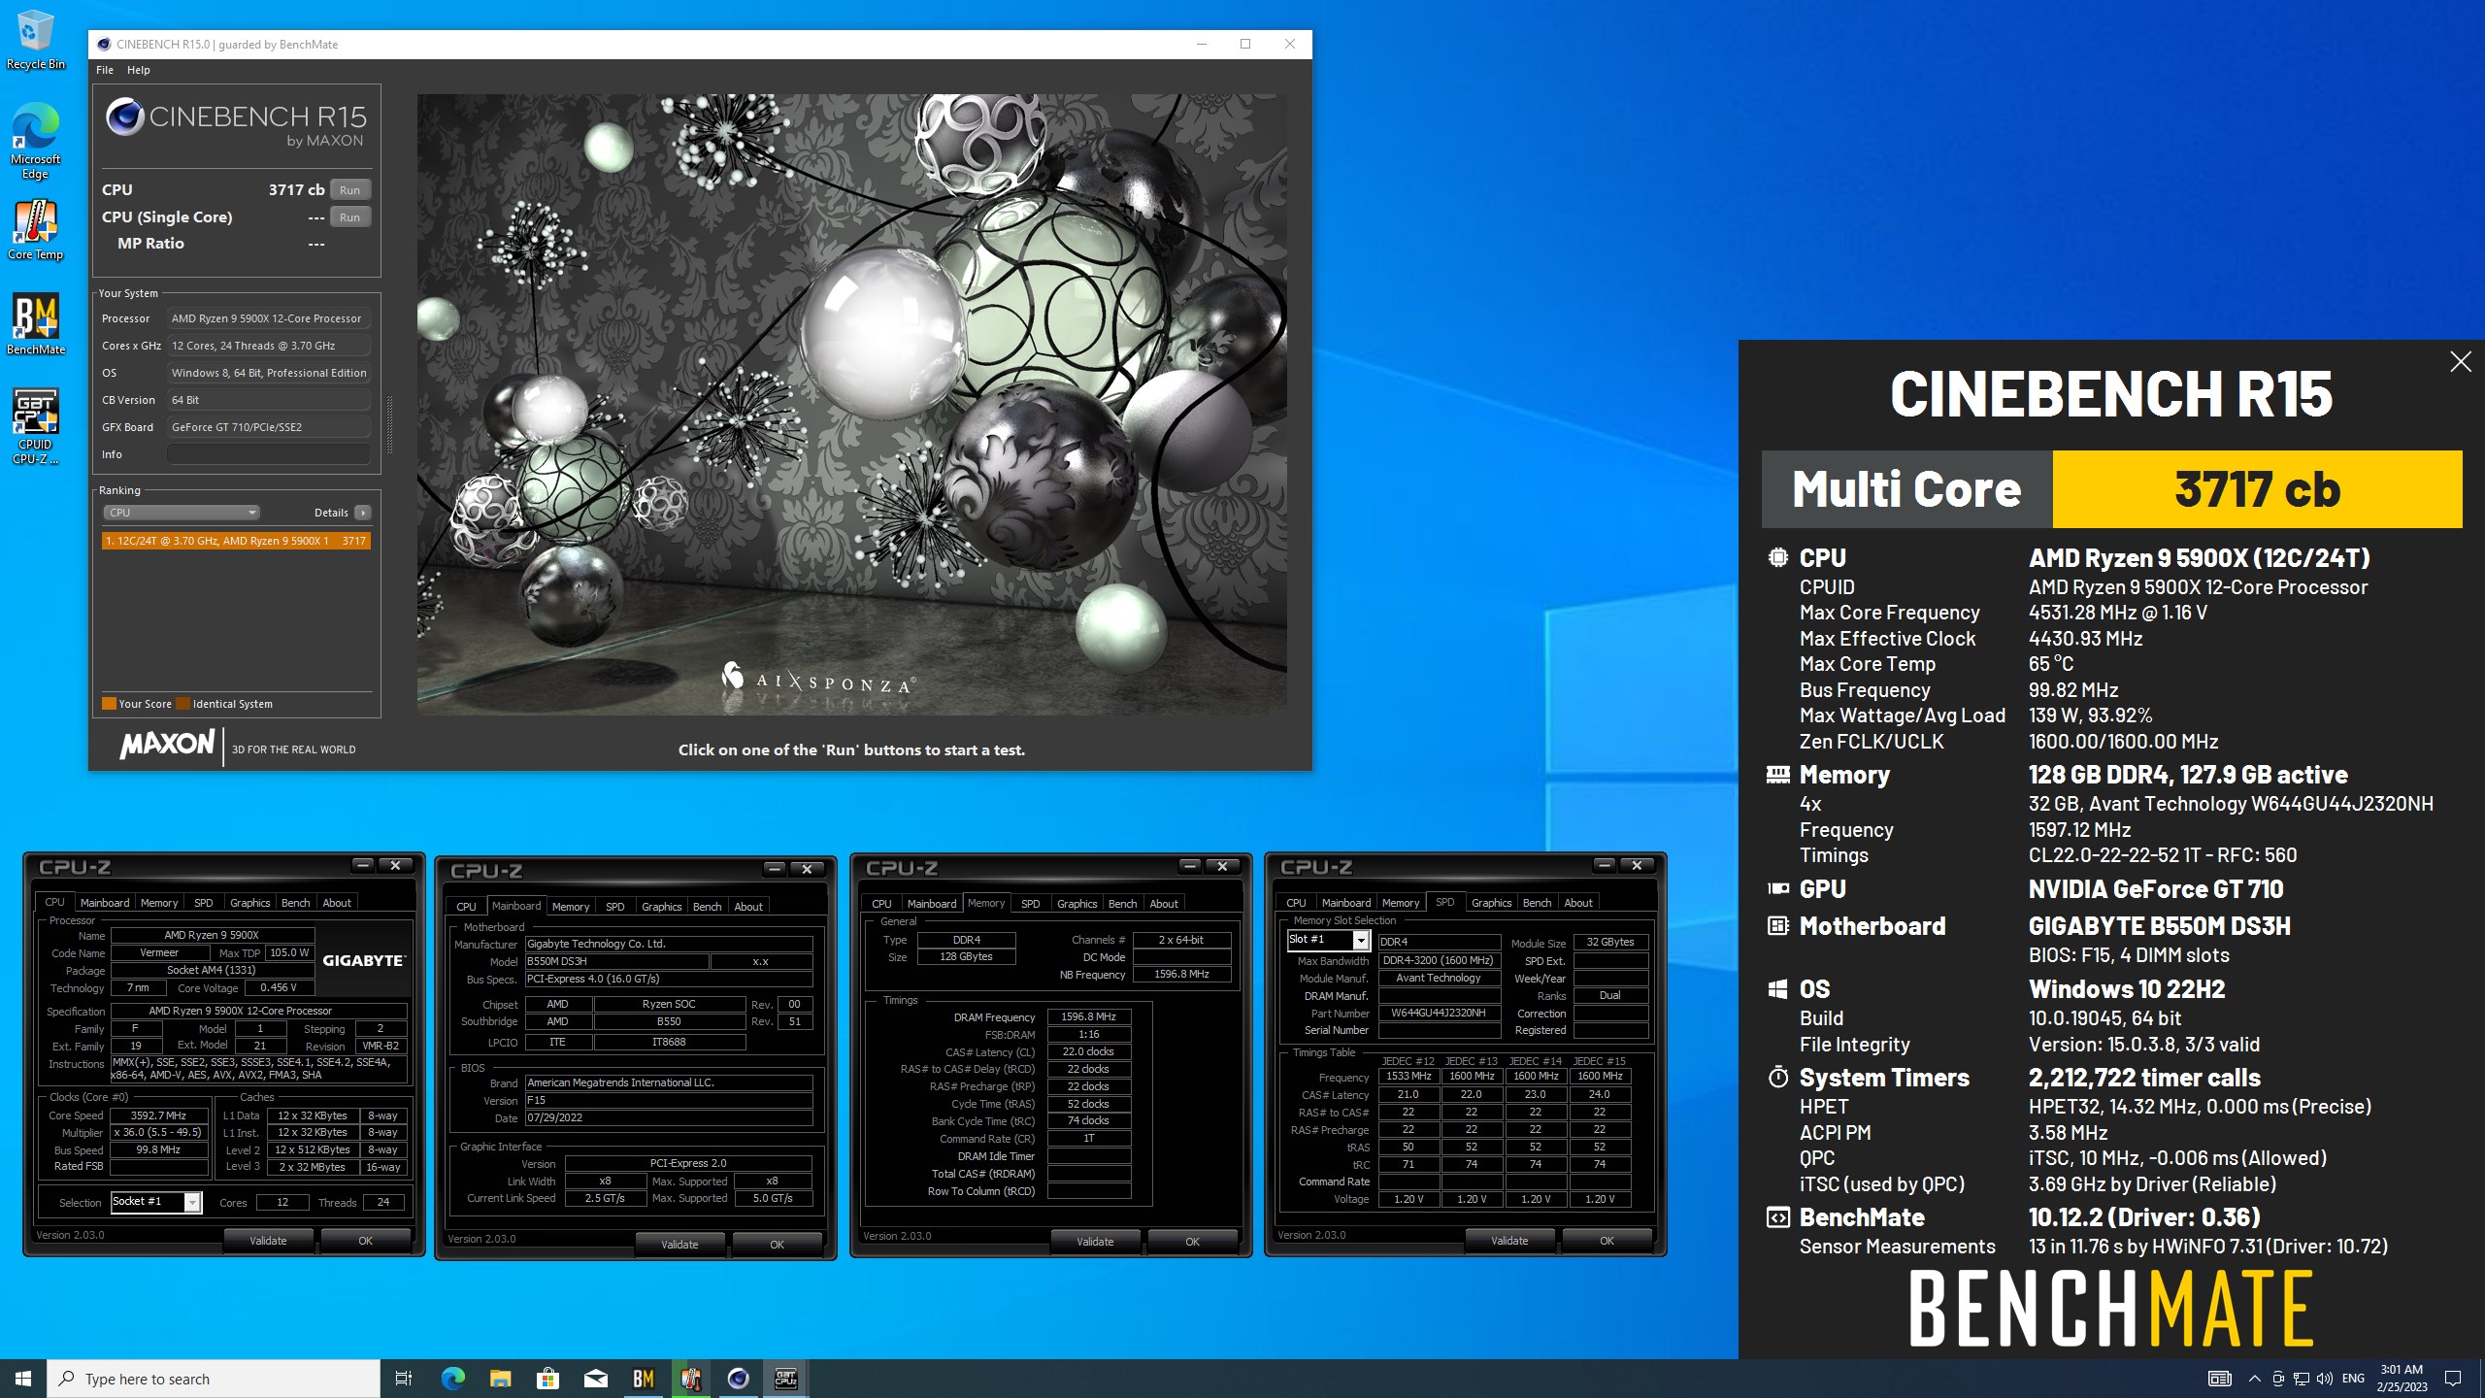Open CPU tab in CPU-Z Memory window

pos(881,904)
